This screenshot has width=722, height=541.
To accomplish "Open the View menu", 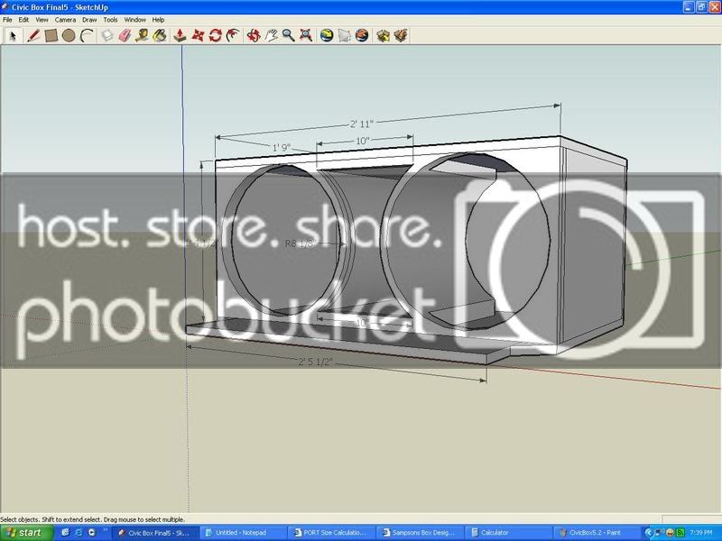I will point(42,20).
